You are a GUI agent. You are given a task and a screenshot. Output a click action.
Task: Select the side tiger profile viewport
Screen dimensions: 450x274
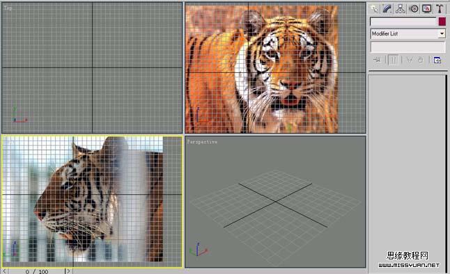[92, 202]
